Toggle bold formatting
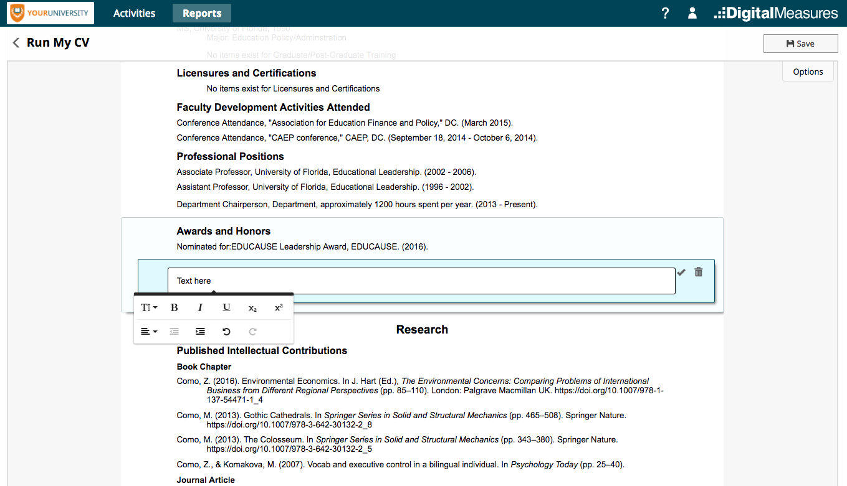 tap(174, 307)
